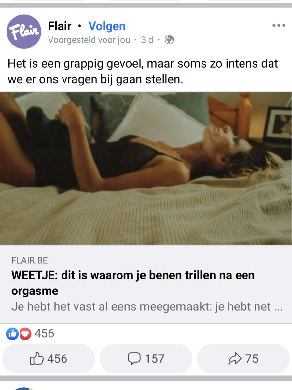This screenshot has height=390, width=292.
Task: View who reacted via the 456 count
Action: pyautogui.click(x=44, y=333)
